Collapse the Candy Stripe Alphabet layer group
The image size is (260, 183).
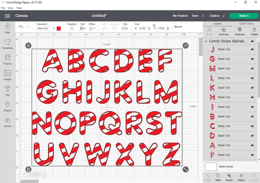[x=206, y=41]
